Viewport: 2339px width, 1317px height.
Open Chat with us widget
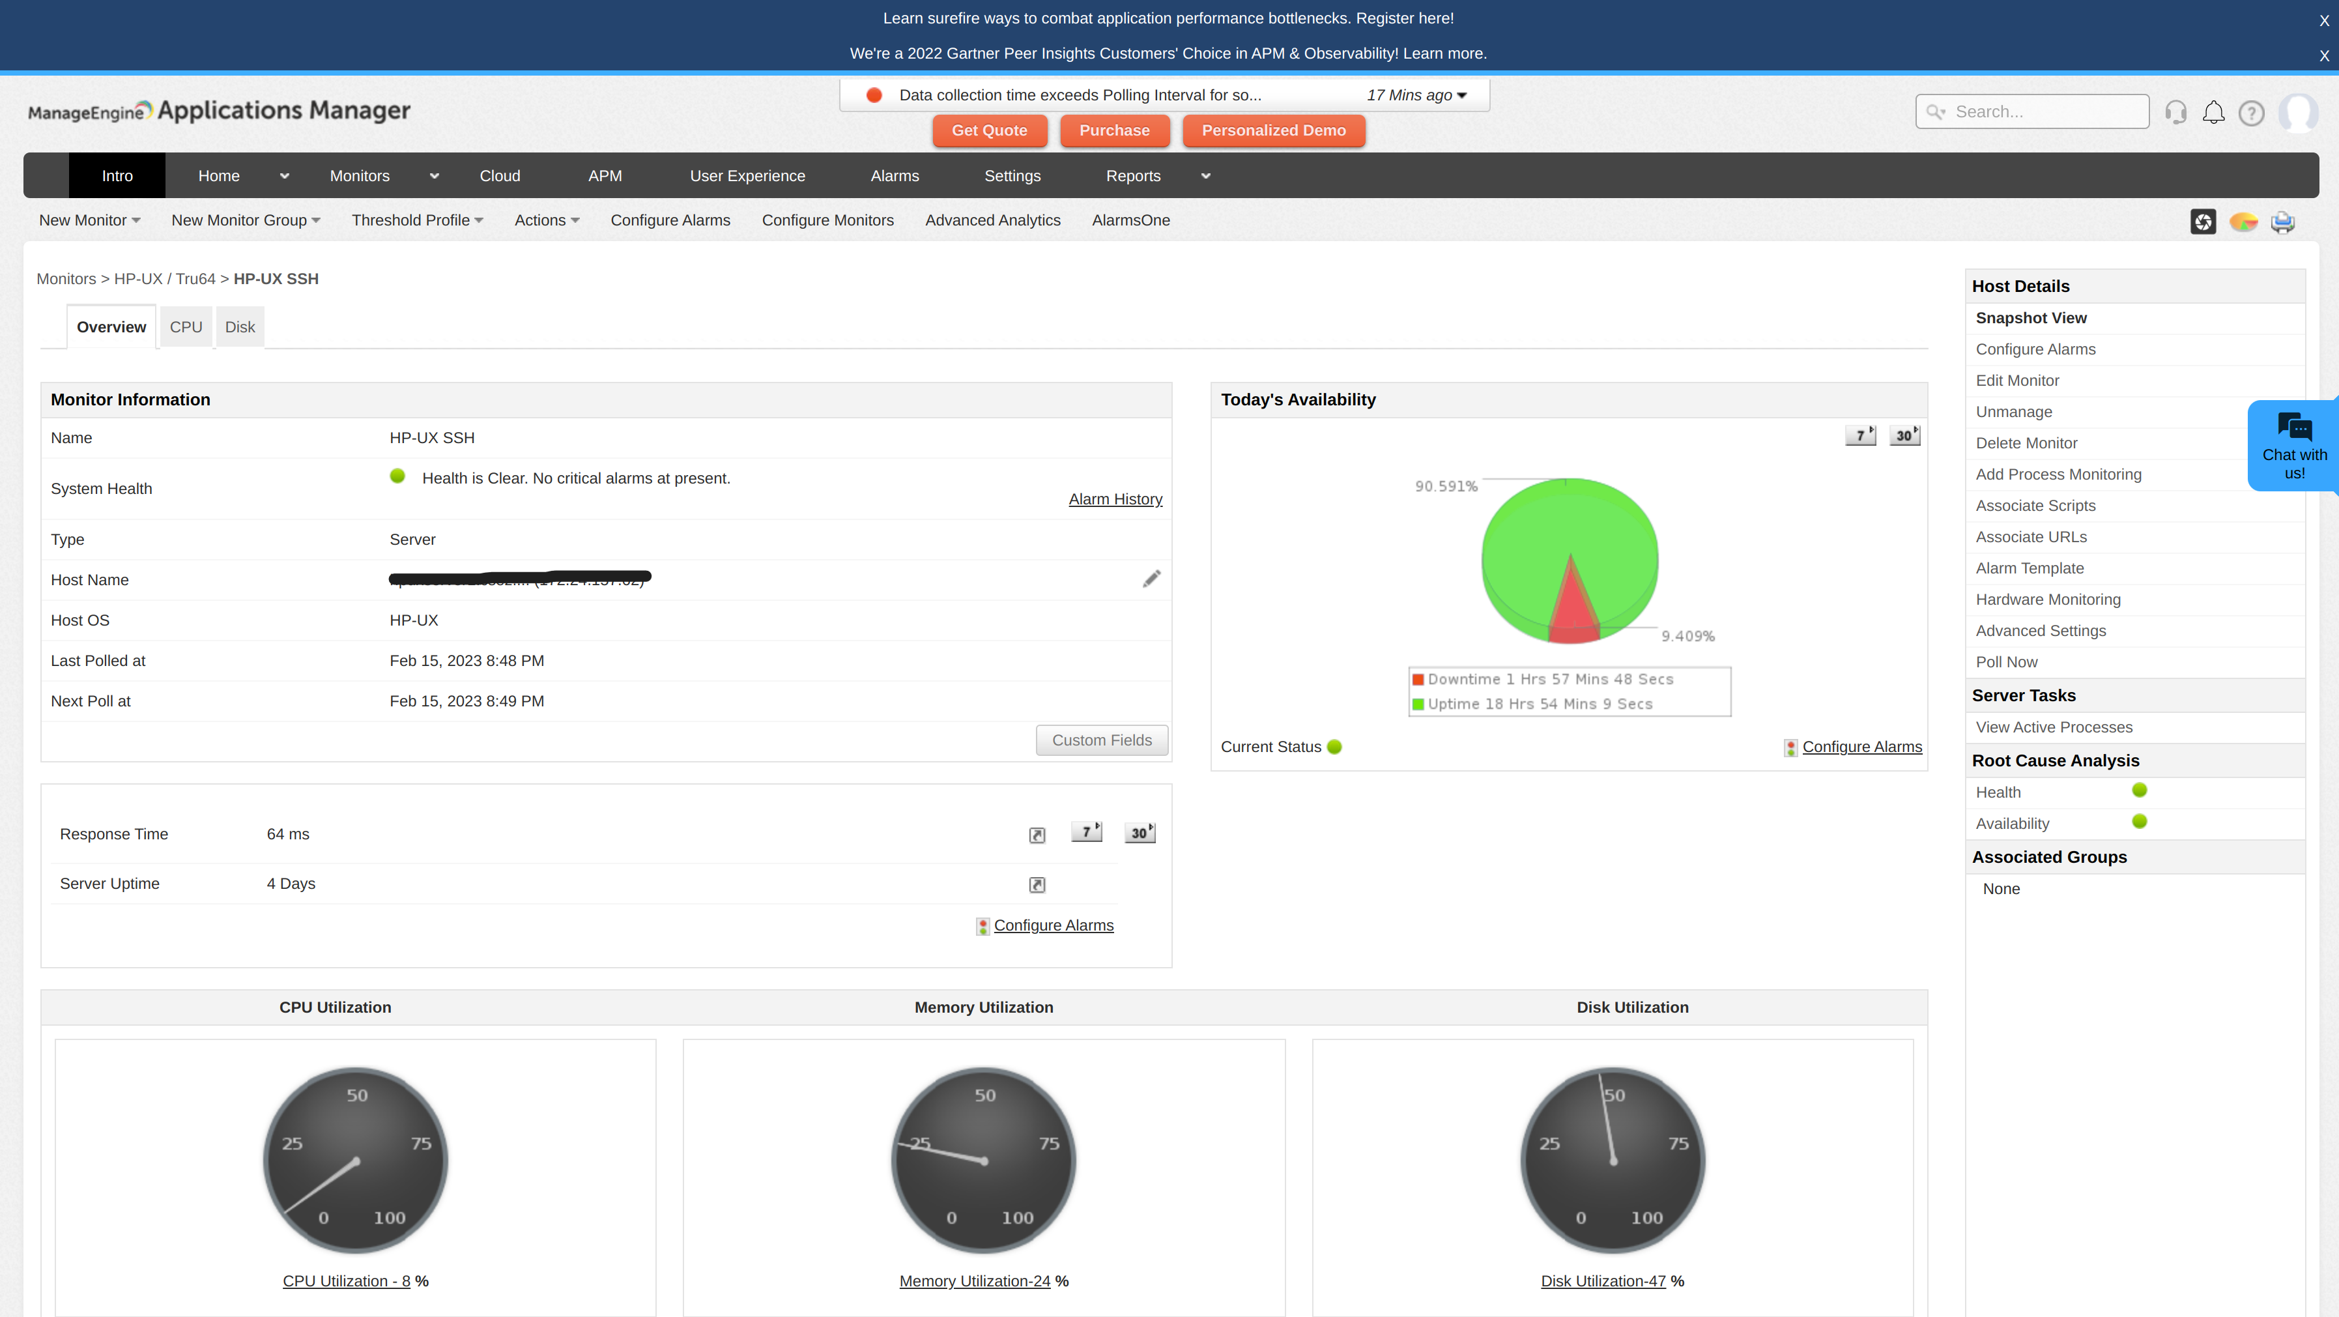pos(2293,445)
